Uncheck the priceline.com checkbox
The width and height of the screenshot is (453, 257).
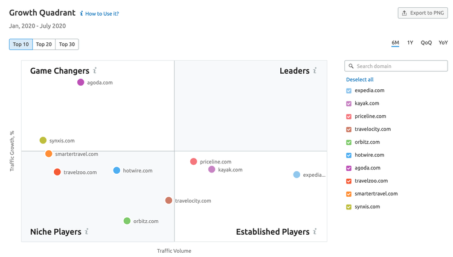(349, 116)
